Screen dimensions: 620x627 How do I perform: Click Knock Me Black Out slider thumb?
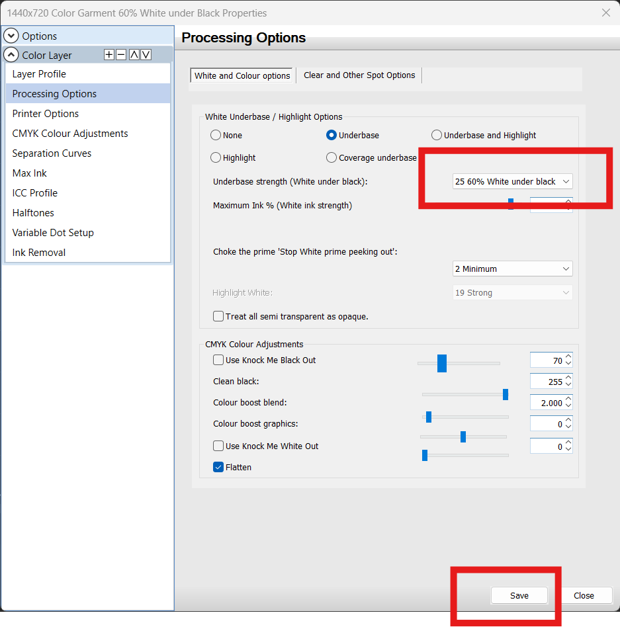441,363
